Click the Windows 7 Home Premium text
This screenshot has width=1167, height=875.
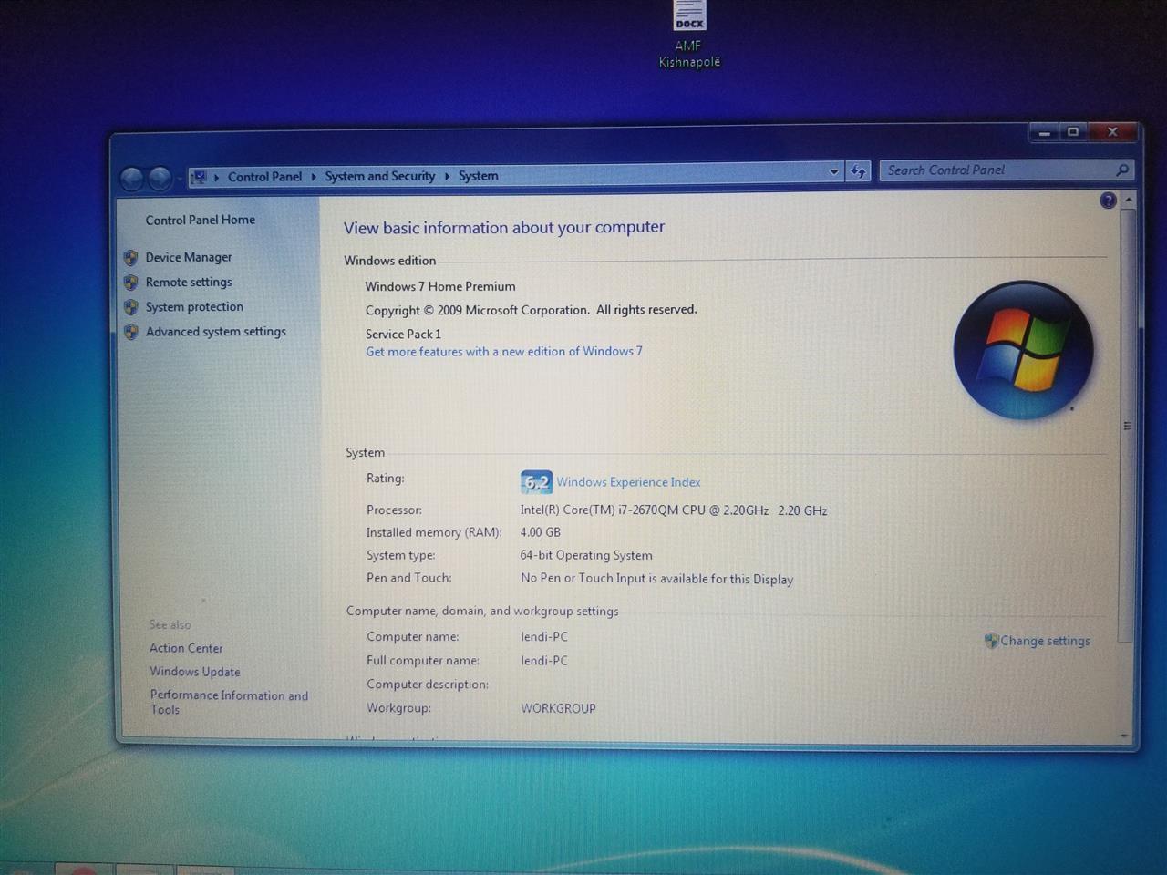coord(440,286)
